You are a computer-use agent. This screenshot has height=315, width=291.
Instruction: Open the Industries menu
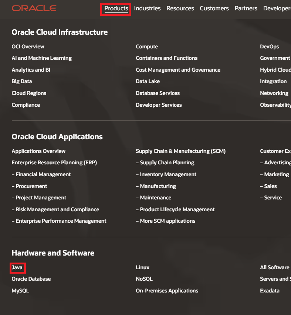(x=147, y=8)
